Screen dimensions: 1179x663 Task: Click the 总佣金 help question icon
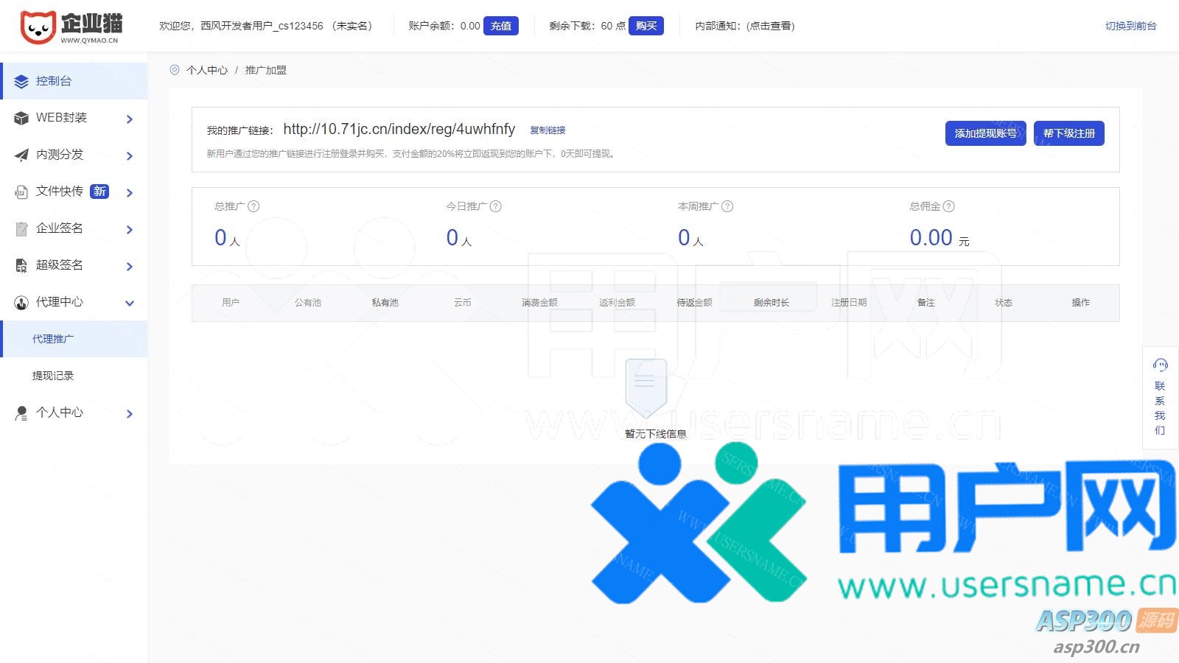click(949, 206)
